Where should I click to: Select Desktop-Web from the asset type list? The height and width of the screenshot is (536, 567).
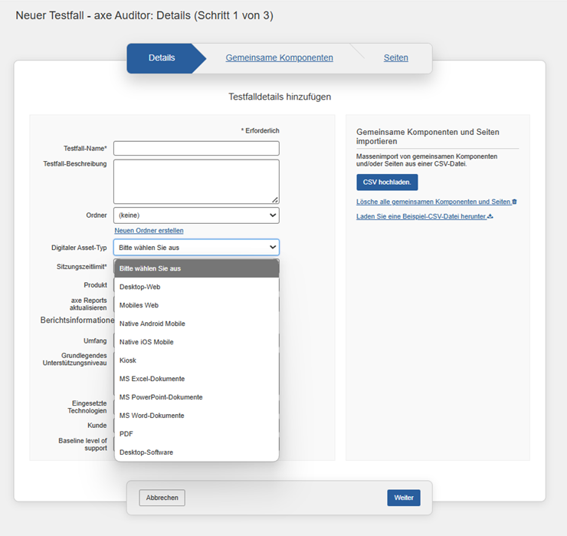[x=139, y=287]
